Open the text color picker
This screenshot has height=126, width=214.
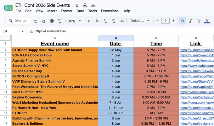pyautogui.click(x=207, y=21)
